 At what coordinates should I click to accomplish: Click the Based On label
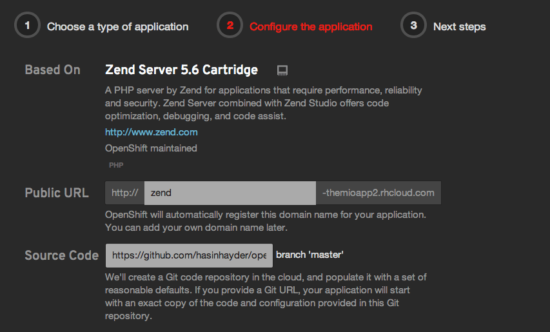[x=53, y=70]
